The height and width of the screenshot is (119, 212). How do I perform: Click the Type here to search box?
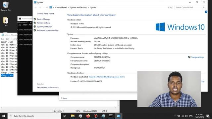(x=34, y=116)
